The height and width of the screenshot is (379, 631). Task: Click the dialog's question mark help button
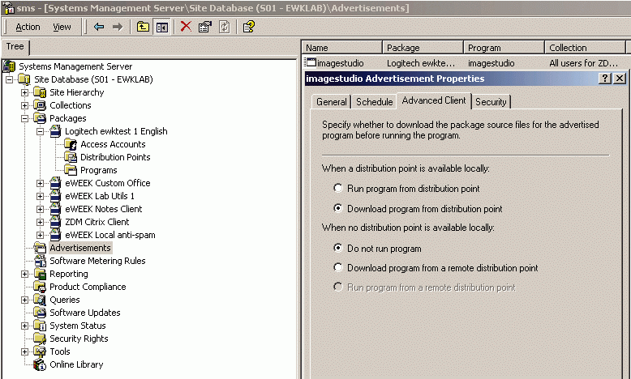[x=605, y=79]
